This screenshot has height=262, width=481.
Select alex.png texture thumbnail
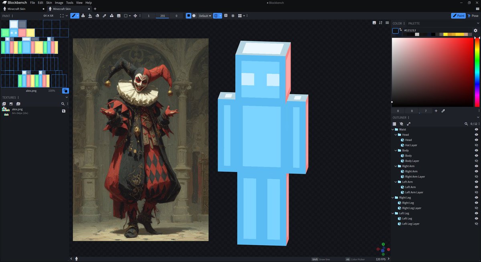[x=6, y=111]
